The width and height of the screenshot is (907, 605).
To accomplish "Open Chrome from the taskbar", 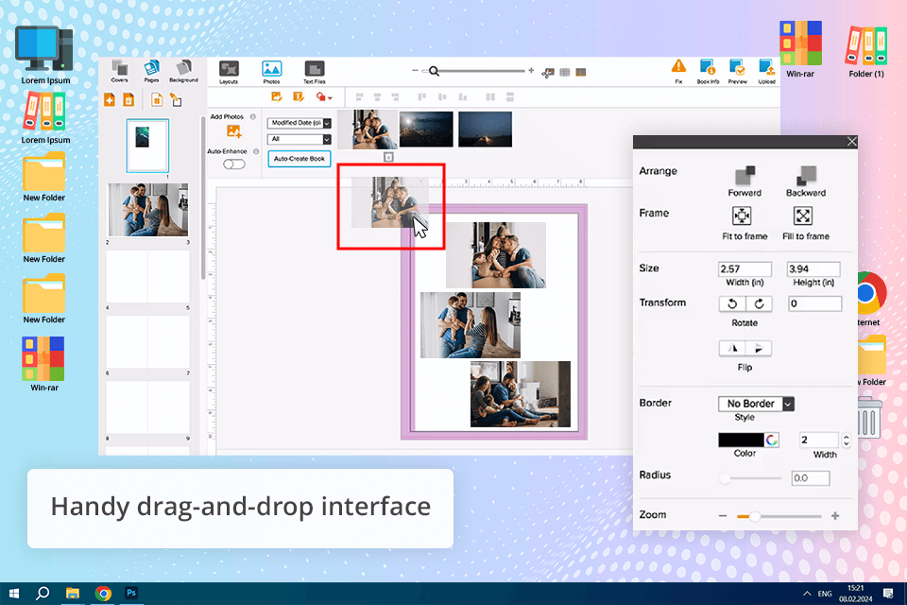I will (103, 594).
